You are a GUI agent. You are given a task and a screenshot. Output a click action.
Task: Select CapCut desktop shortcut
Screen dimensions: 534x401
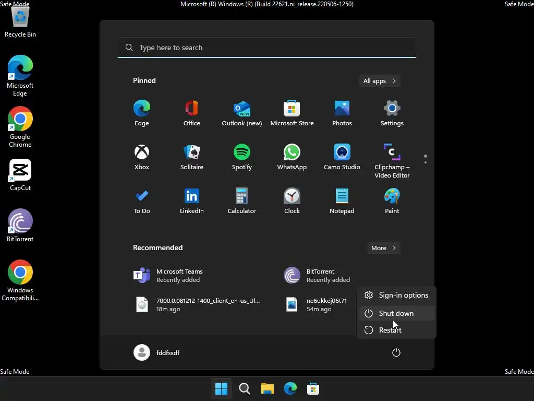click(x=20, y=175)
